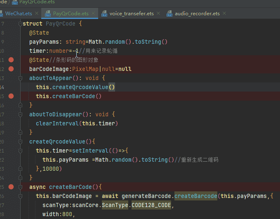Open the voice_transefer.ets tab

tap(132, 14)
